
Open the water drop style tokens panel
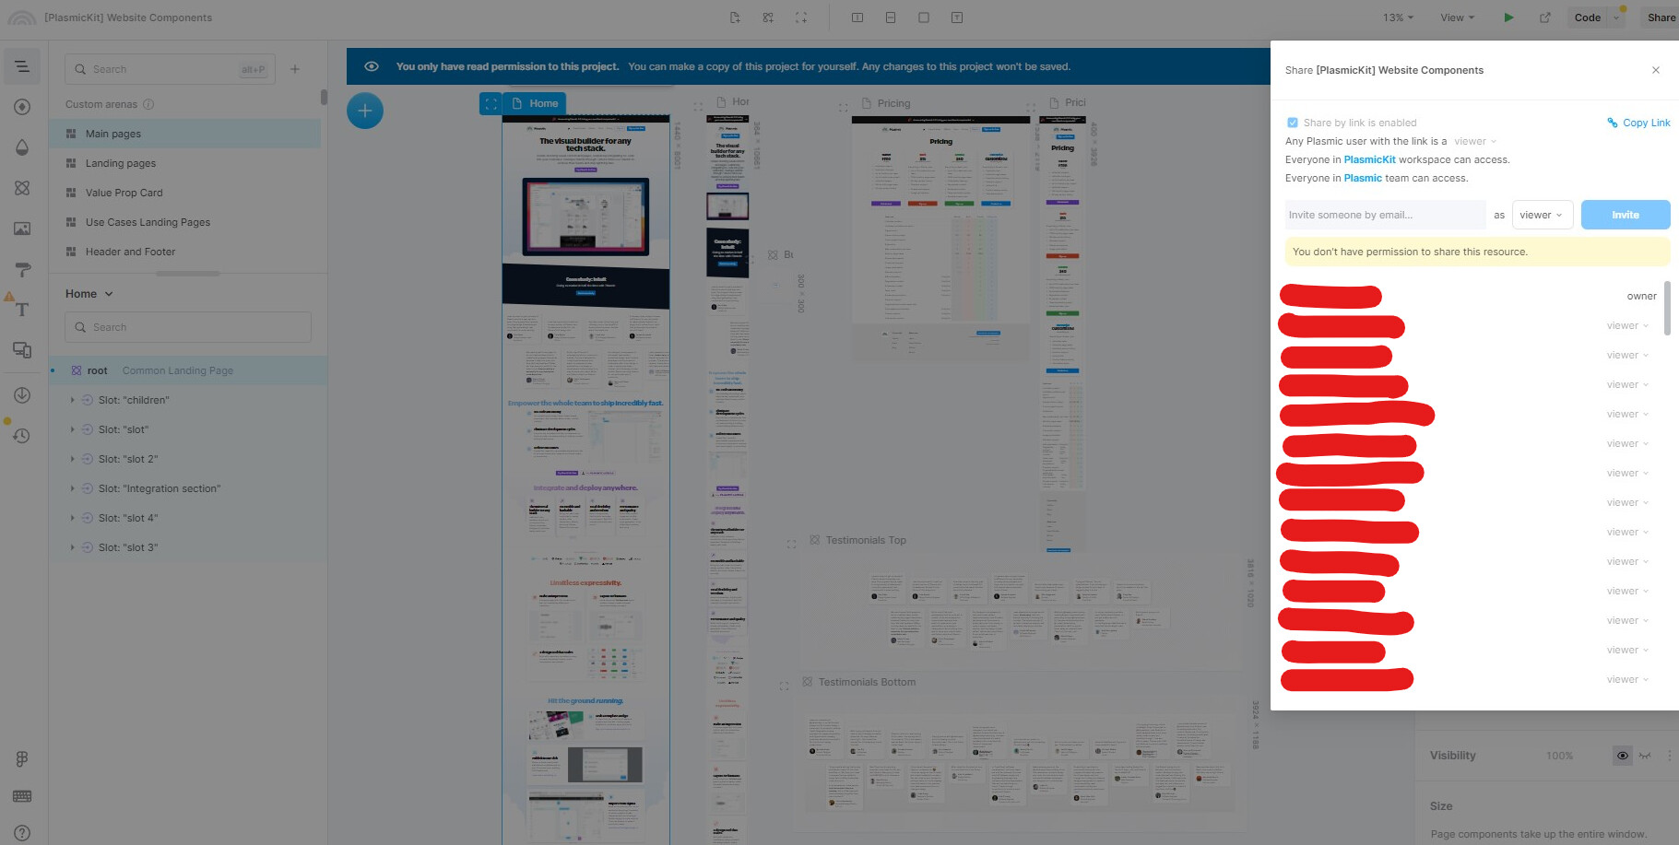(22, 147)
